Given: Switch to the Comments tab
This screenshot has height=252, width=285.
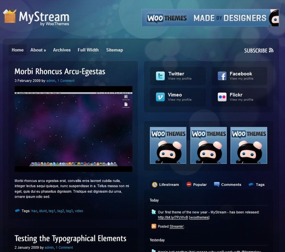Looking at the screenshot, I should click(x=228, y=185).
